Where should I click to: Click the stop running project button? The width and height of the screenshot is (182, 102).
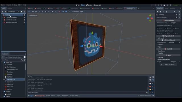158,5
